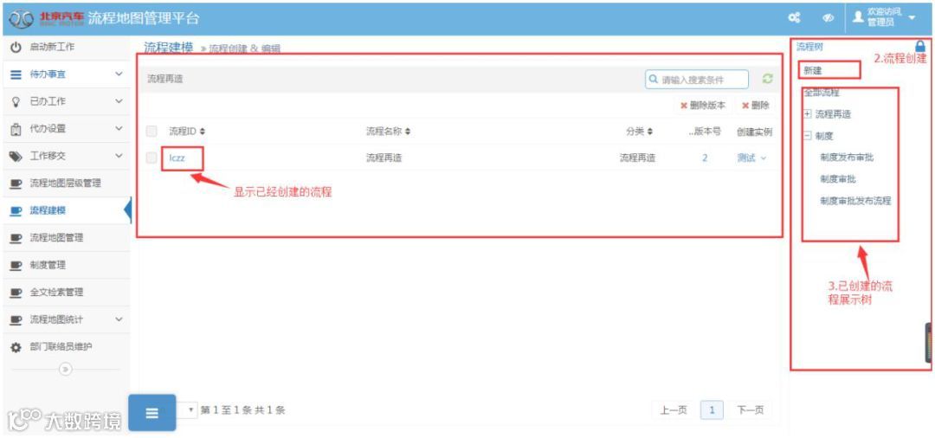Click the gear icon beside 部门联络员维护

pos(16,347)
